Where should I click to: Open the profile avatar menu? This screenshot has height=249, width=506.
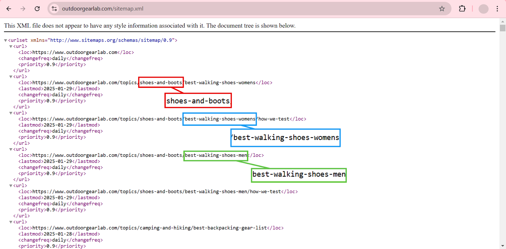483,9
